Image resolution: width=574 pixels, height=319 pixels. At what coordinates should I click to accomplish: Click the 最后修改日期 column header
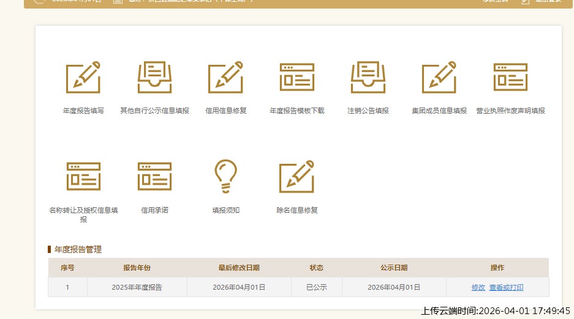tap(239, 268)
